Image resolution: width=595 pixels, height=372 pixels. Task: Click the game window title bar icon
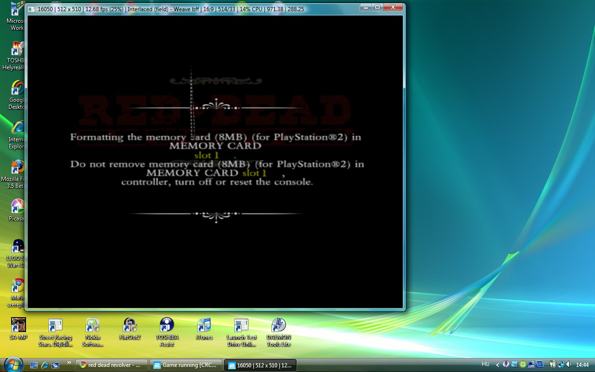[x=31, y=9]
